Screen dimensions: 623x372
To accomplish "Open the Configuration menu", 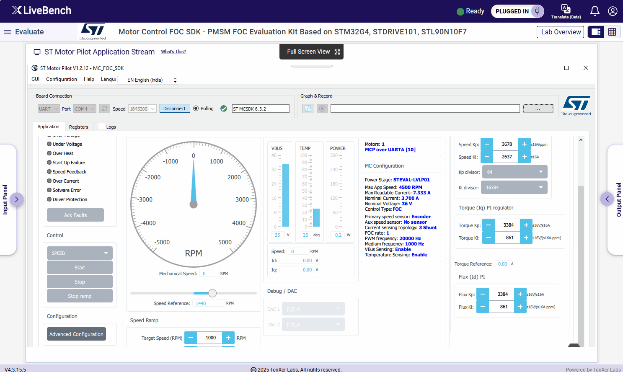I will point(62,79).
